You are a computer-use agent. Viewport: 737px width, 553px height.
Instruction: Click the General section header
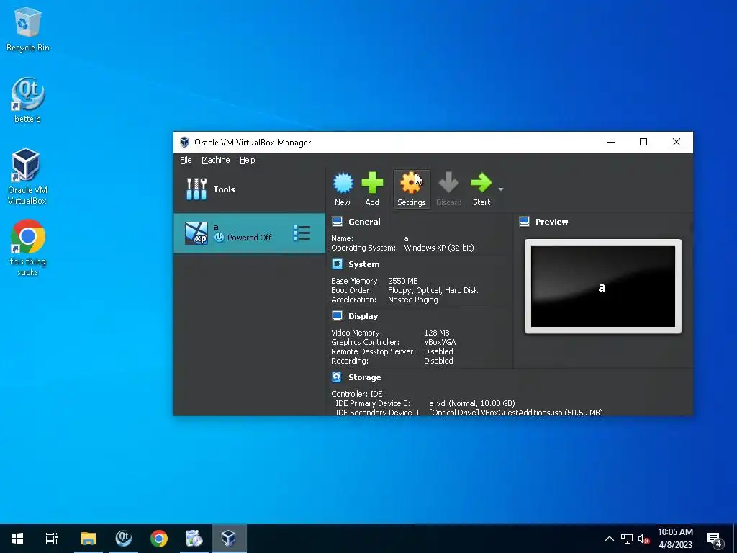tap(364, 222)
